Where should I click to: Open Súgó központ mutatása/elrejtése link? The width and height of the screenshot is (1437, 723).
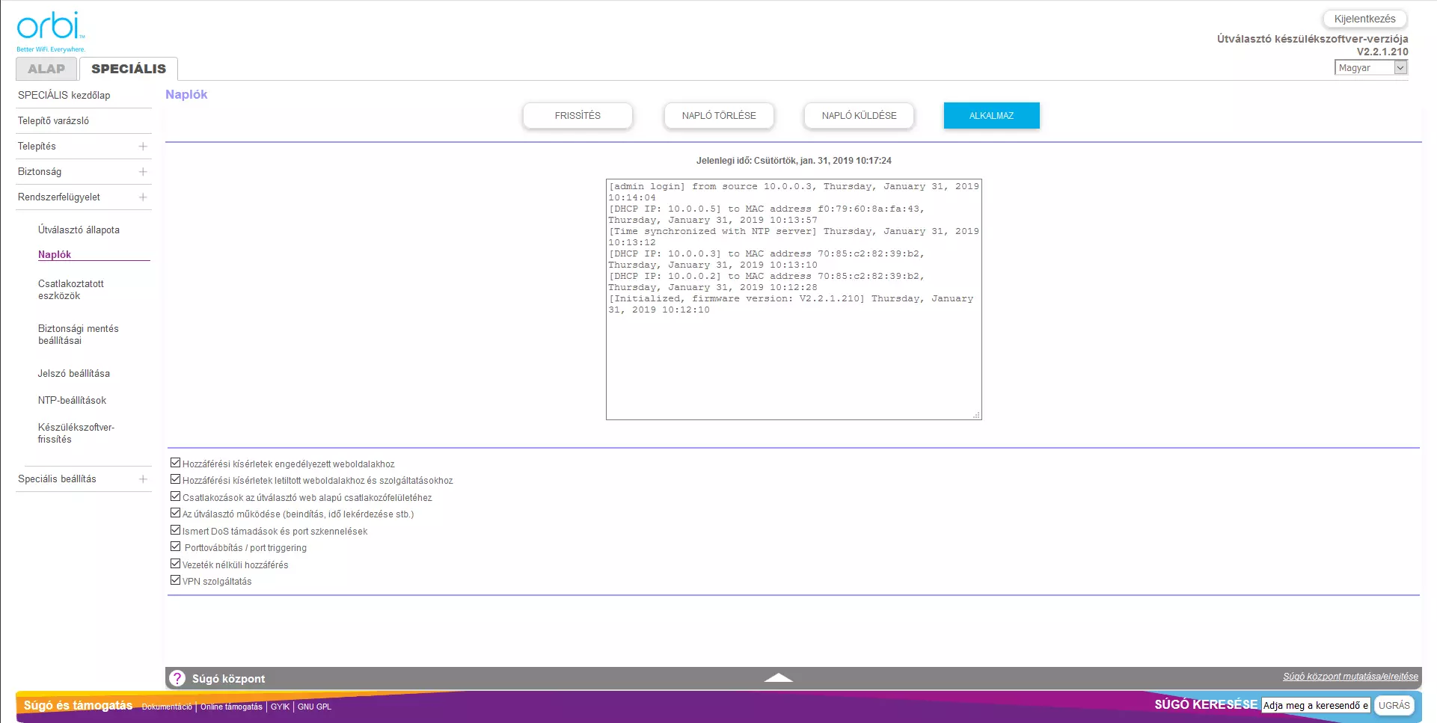coord(1350,677)
